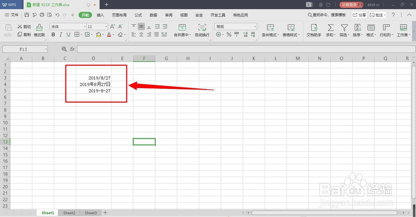
Task: Decrease font size with A- icon
Action: click(x=121, y=27)
